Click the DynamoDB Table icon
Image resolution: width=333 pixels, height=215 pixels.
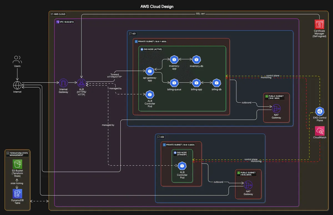point(17,194)
